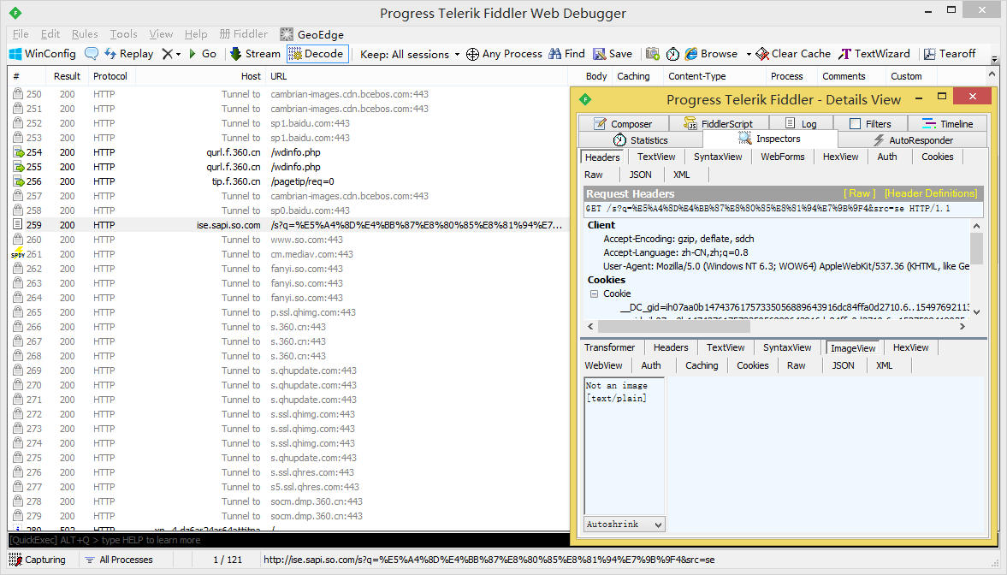This screenshot has height=575, width=1007.
Task: Open the Log tab
Action: pos(801,124)
